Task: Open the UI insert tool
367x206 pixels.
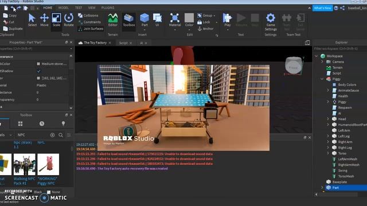Action: tap(157, 20)
